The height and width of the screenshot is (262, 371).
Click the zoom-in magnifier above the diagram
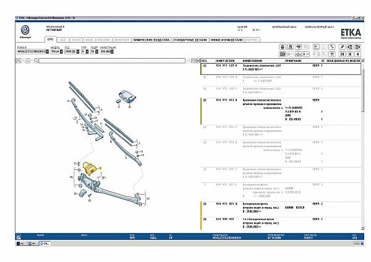point(19,61)
